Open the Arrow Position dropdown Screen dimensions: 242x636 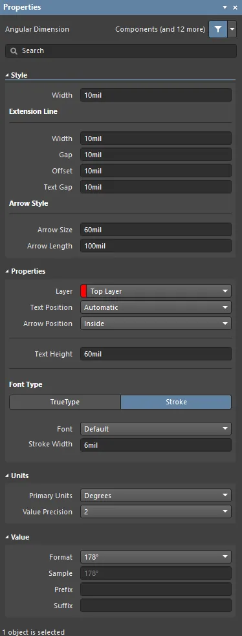(156, 323)
